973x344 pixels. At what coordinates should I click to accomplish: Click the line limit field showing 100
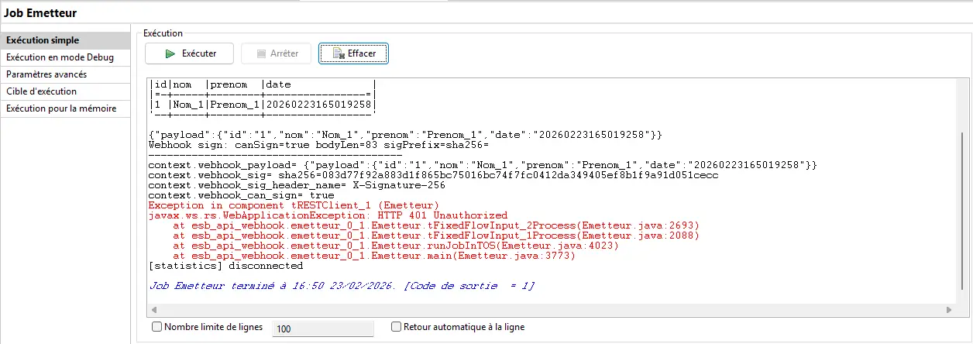[323, 329]
